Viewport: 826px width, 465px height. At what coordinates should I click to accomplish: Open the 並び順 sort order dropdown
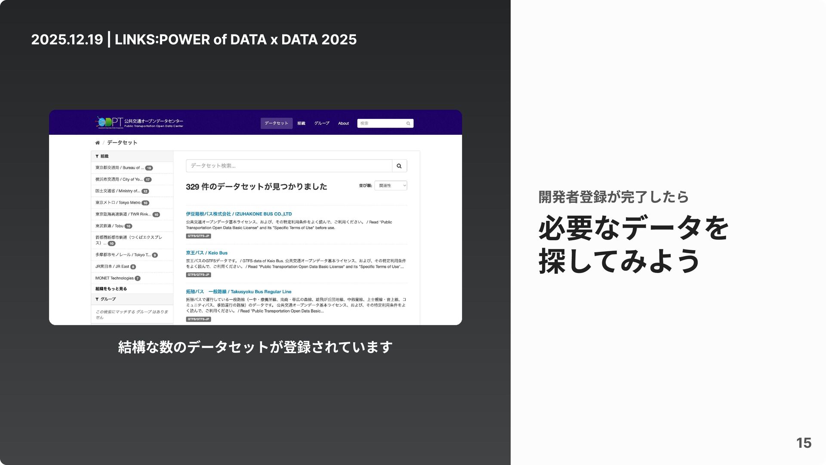pos(390,186)
